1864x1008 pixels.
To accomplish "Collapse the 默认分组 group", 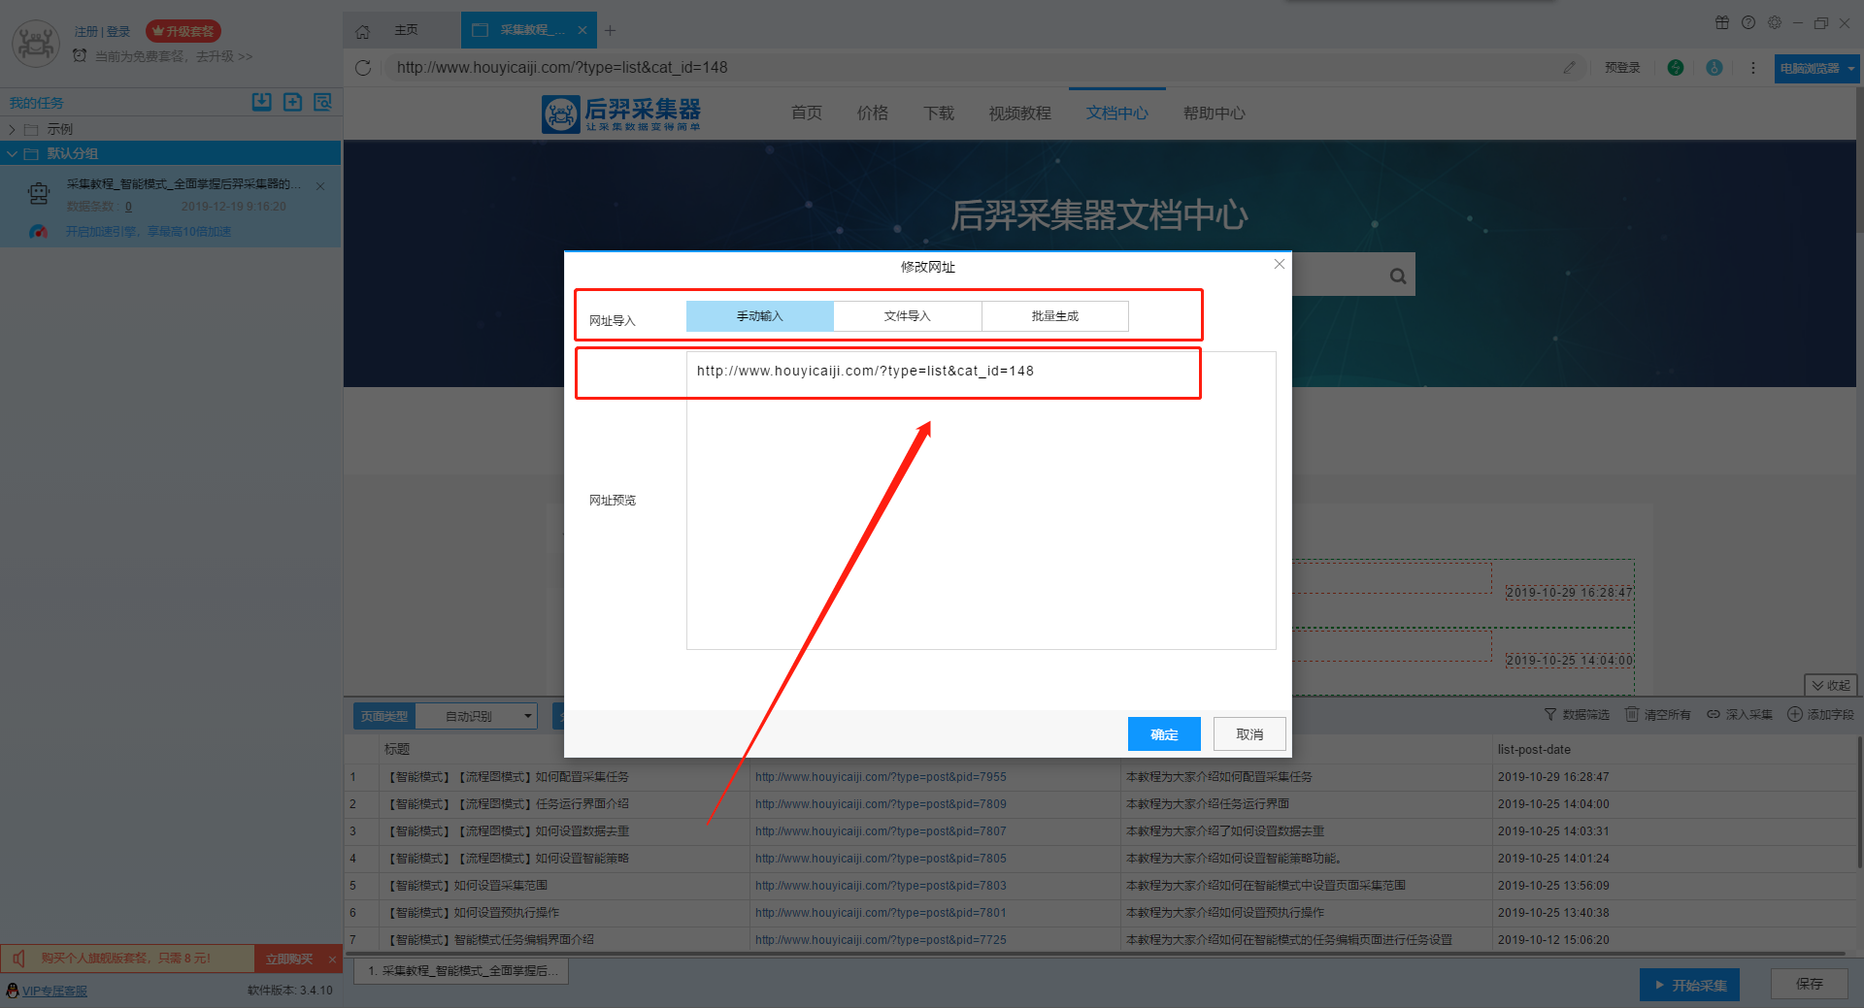I will [x=12, y=153].
